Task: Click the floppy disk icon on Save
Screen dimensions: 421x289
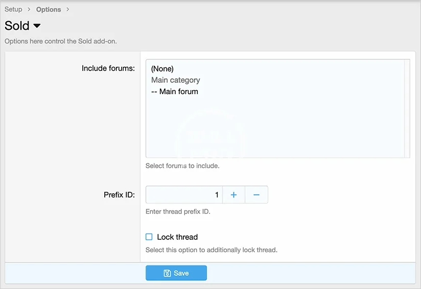Action: (x=167, y=273)
